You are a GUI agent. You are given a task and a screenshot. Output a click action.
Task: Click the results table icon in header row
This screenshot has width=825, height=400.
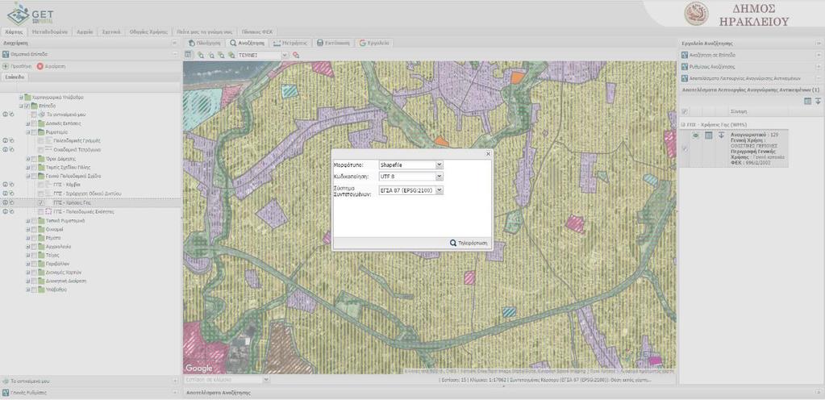click(807, 101)
